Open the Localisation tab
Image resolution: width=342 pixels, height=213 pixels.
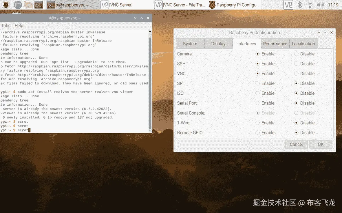(x=303, y=44)
